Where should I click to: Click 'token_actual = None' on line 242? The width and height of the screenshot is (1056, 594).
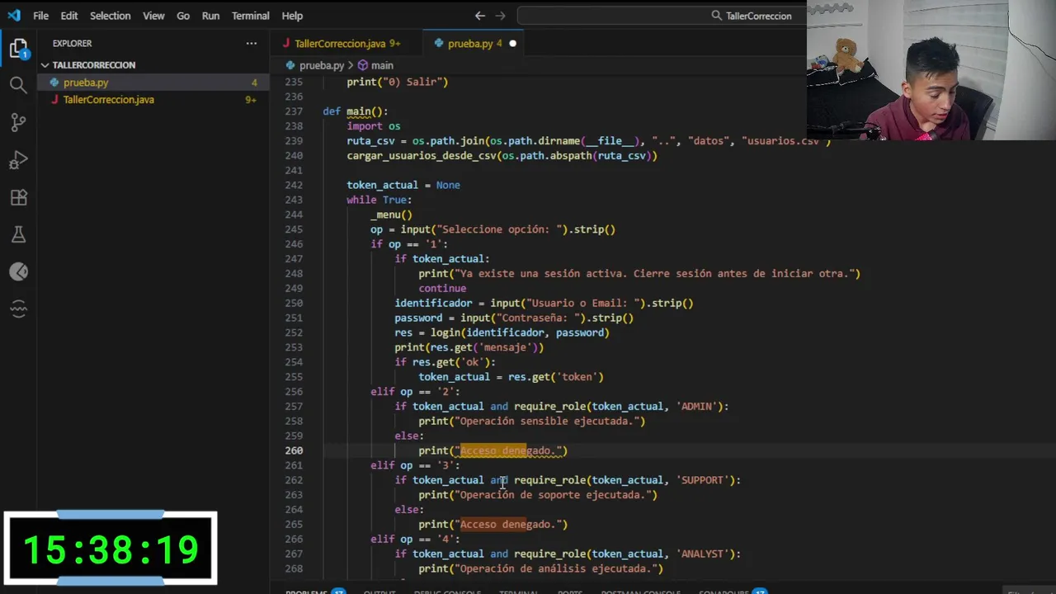(403, 185)
